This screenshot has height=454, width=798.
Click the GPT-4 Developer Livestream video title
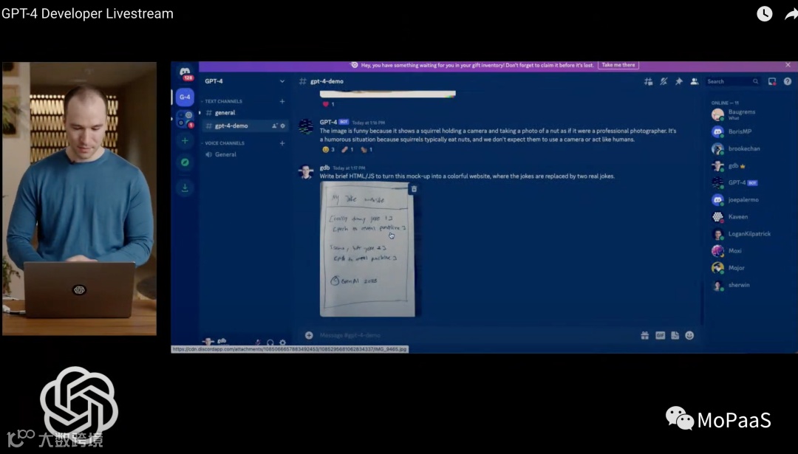[87, 14]
